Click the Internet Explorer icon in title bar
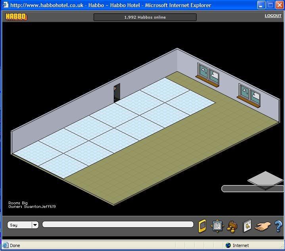This screenshot has height=251, width=285. 6,6
